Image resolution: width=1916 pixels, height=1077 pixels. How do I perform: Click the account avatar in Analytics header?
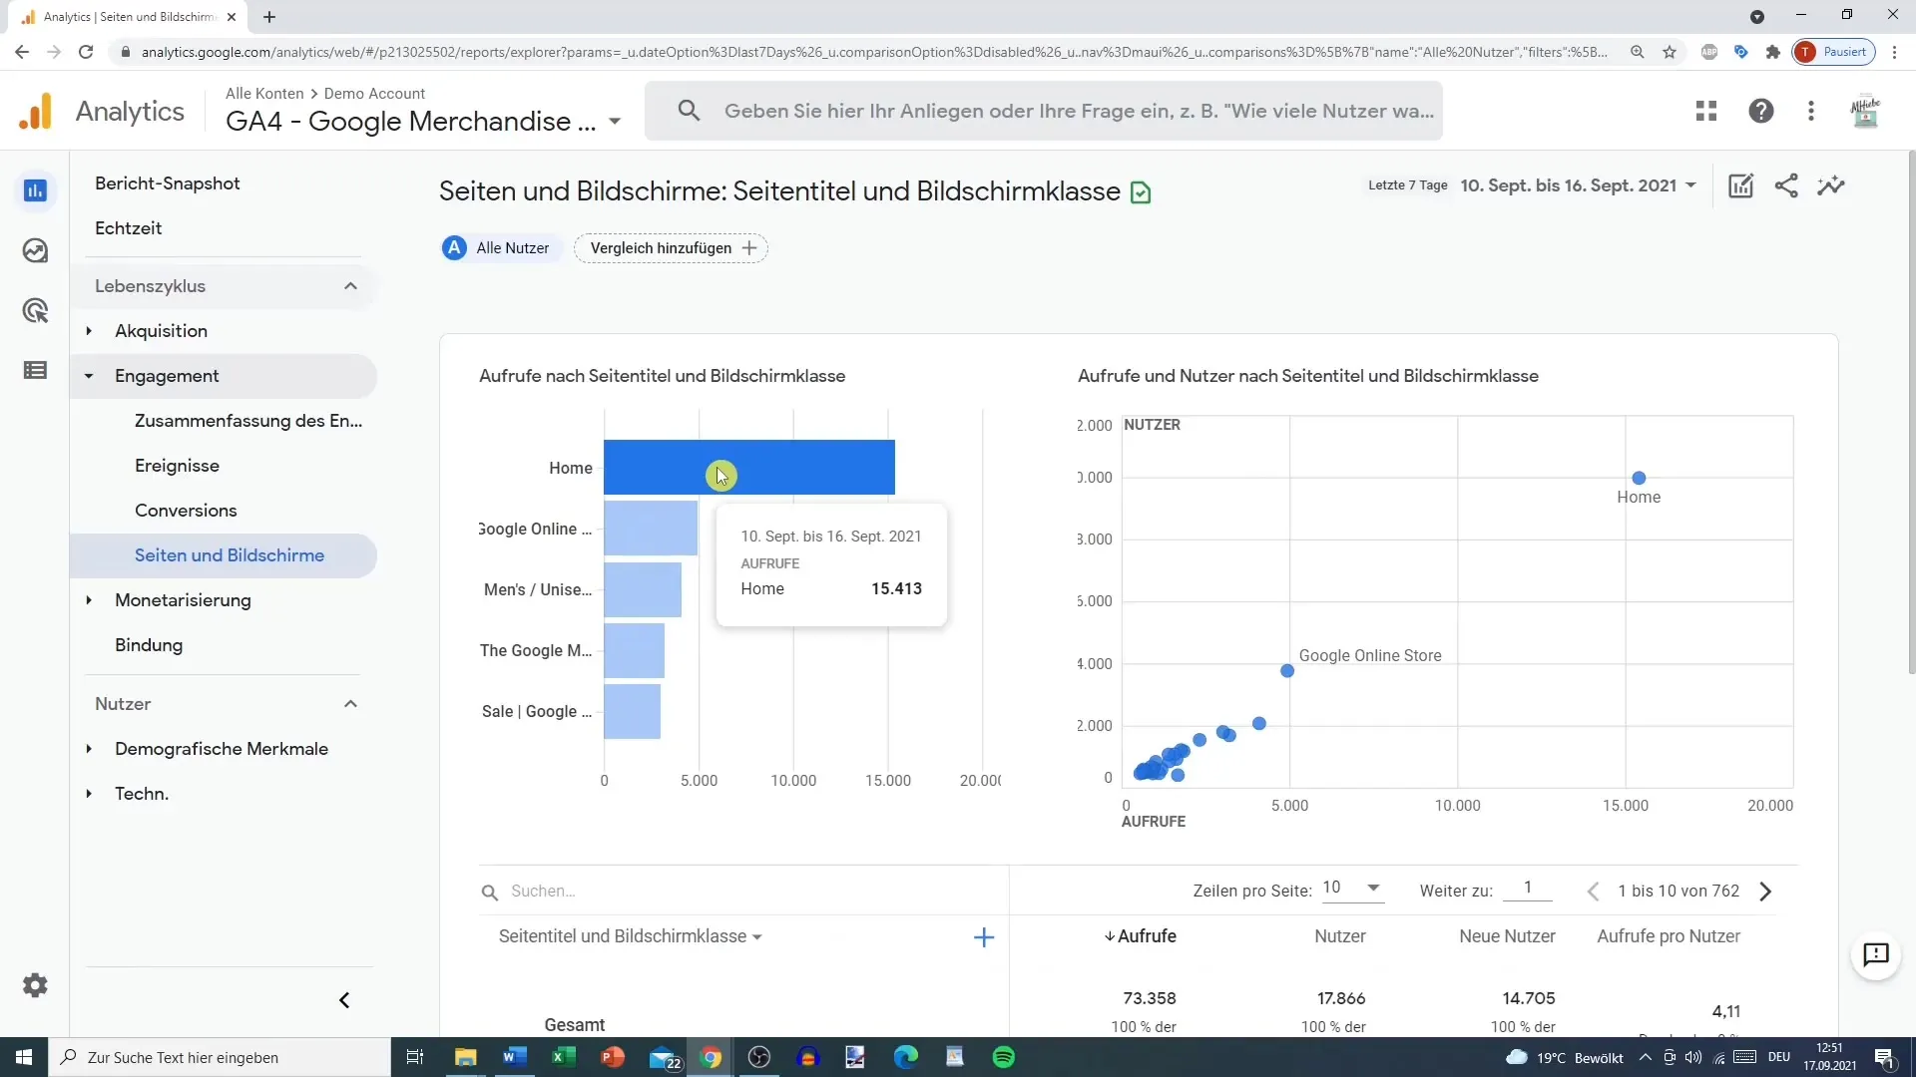point(1865,111)
